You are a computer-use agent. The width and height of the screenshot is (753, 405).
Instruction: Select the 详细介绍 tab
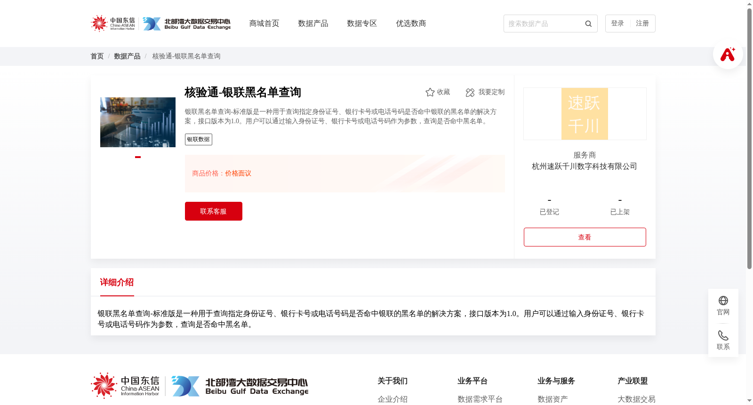click(117, 282)
